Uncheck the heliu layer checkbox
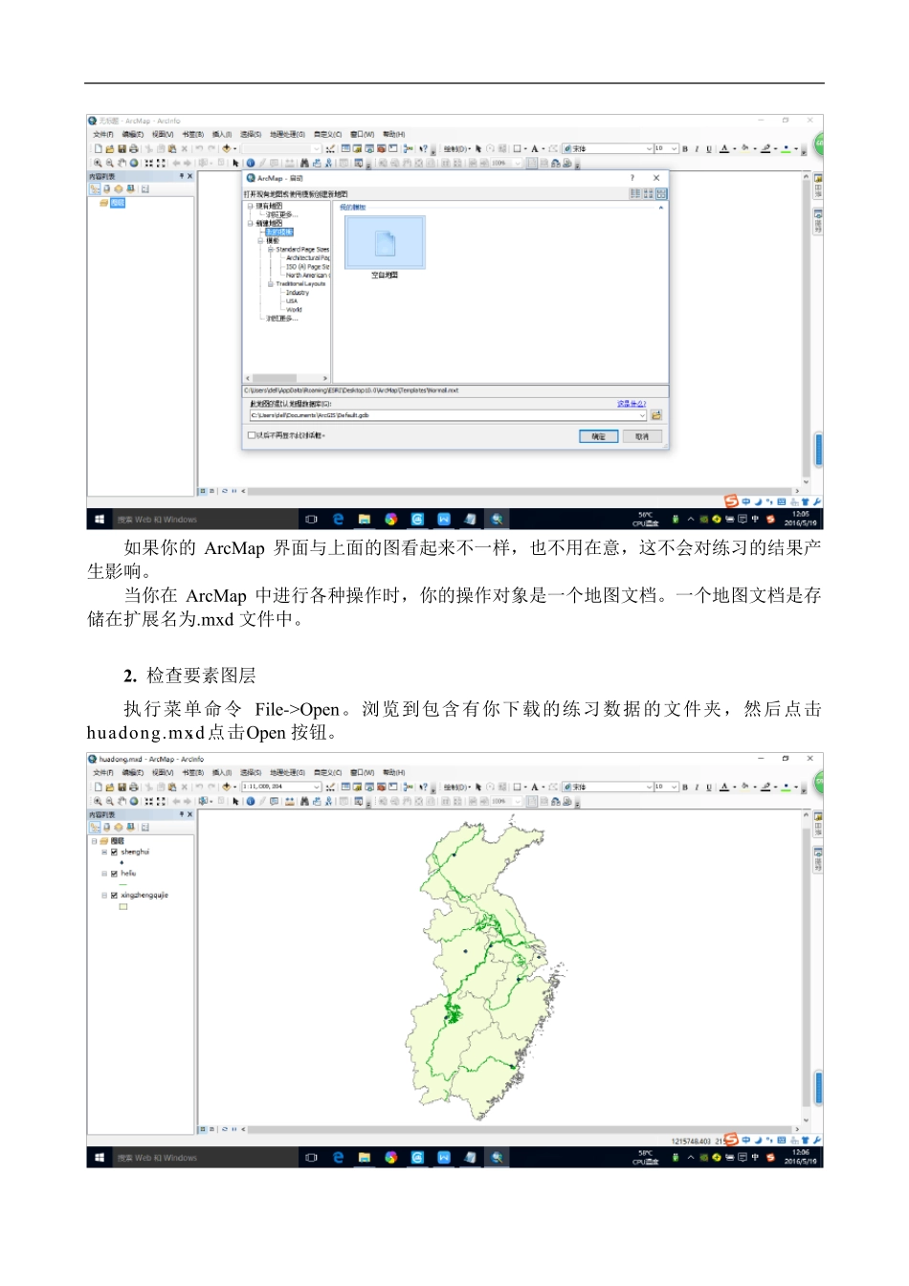Viewport: 909px width, 1286px height. (x=115, y=874)
